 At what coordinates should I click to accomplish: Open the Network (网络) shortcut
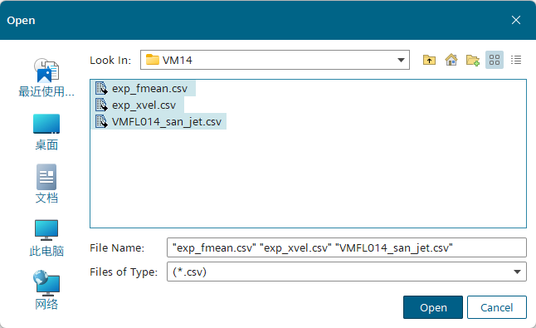pos(46,290)
